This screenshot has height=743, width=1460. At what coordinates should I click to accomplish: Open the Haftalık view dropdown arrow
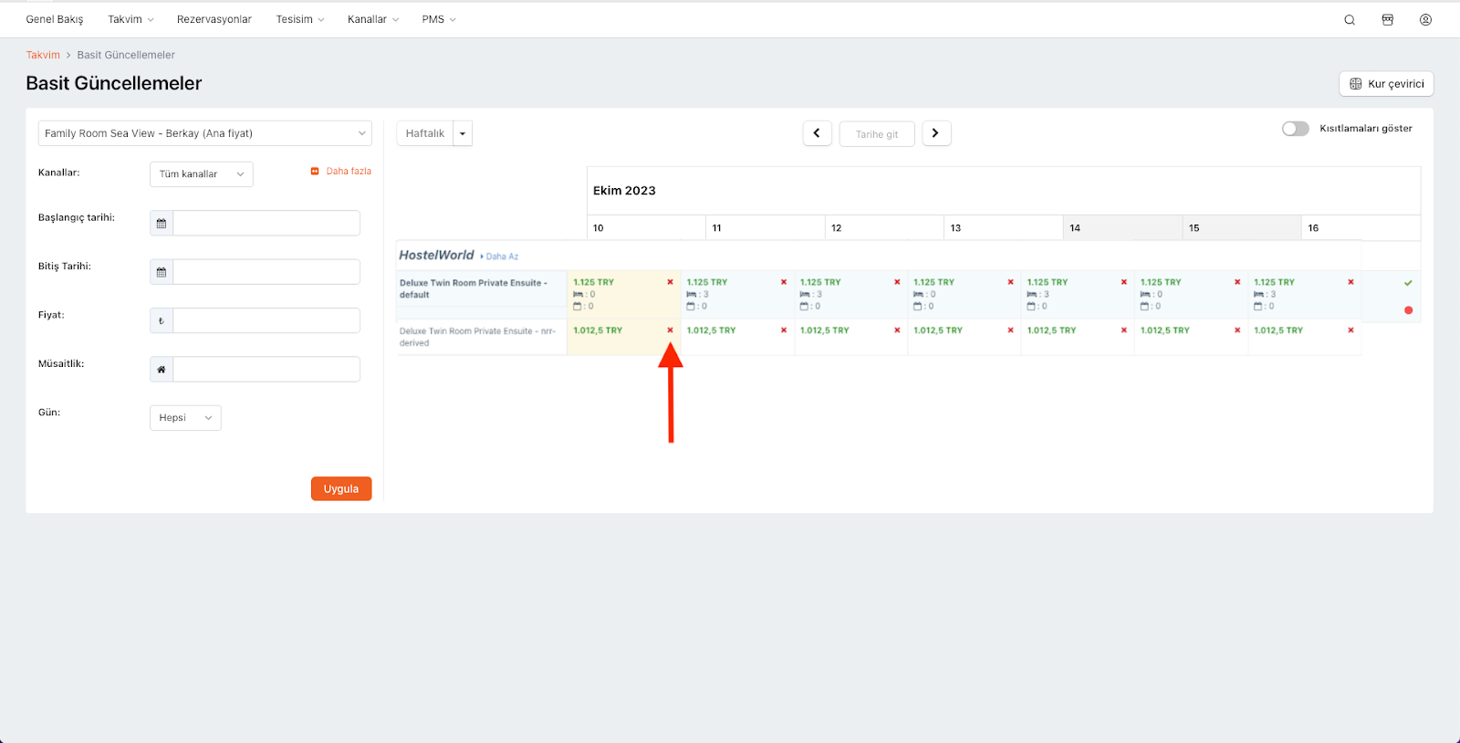463,134
